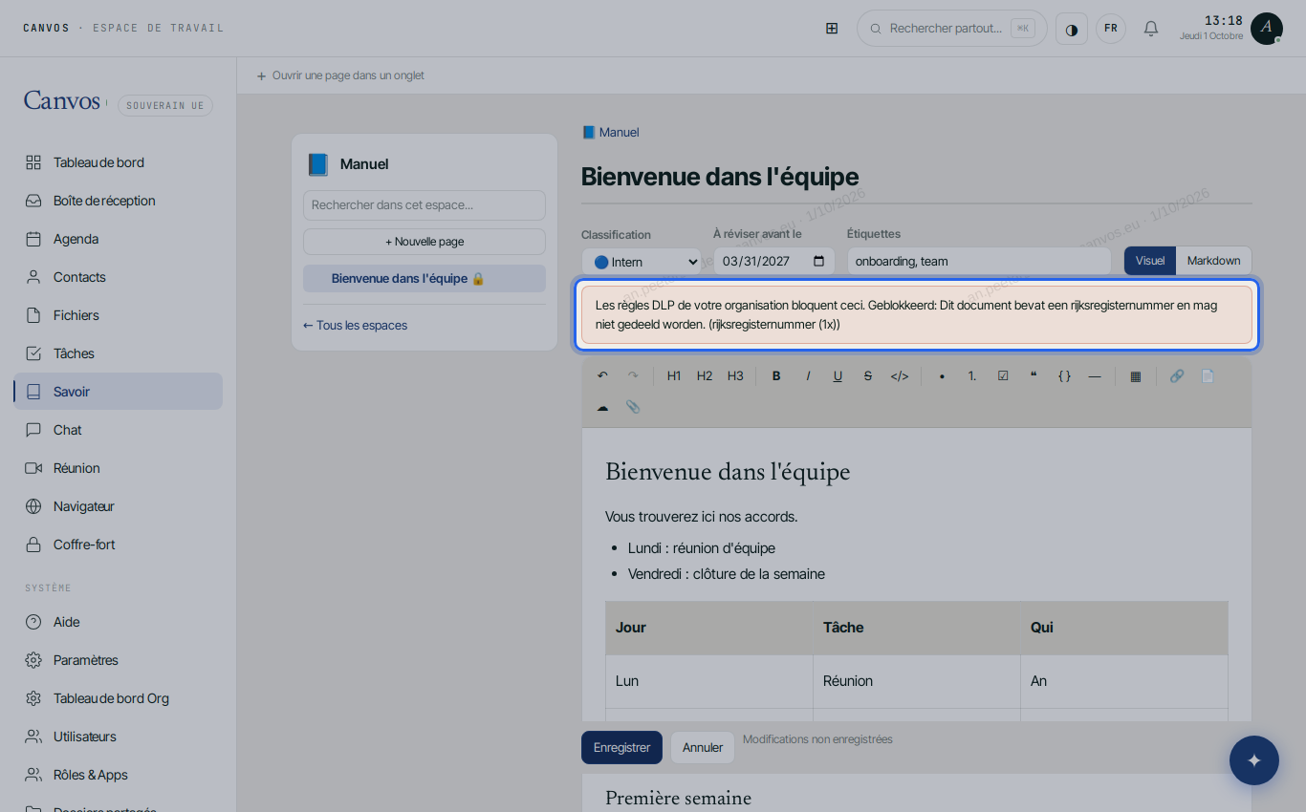Select the Bienvenue dans l'équipe page in list
The height and width of the screenshot is (812, 1306).
point(424,279)
